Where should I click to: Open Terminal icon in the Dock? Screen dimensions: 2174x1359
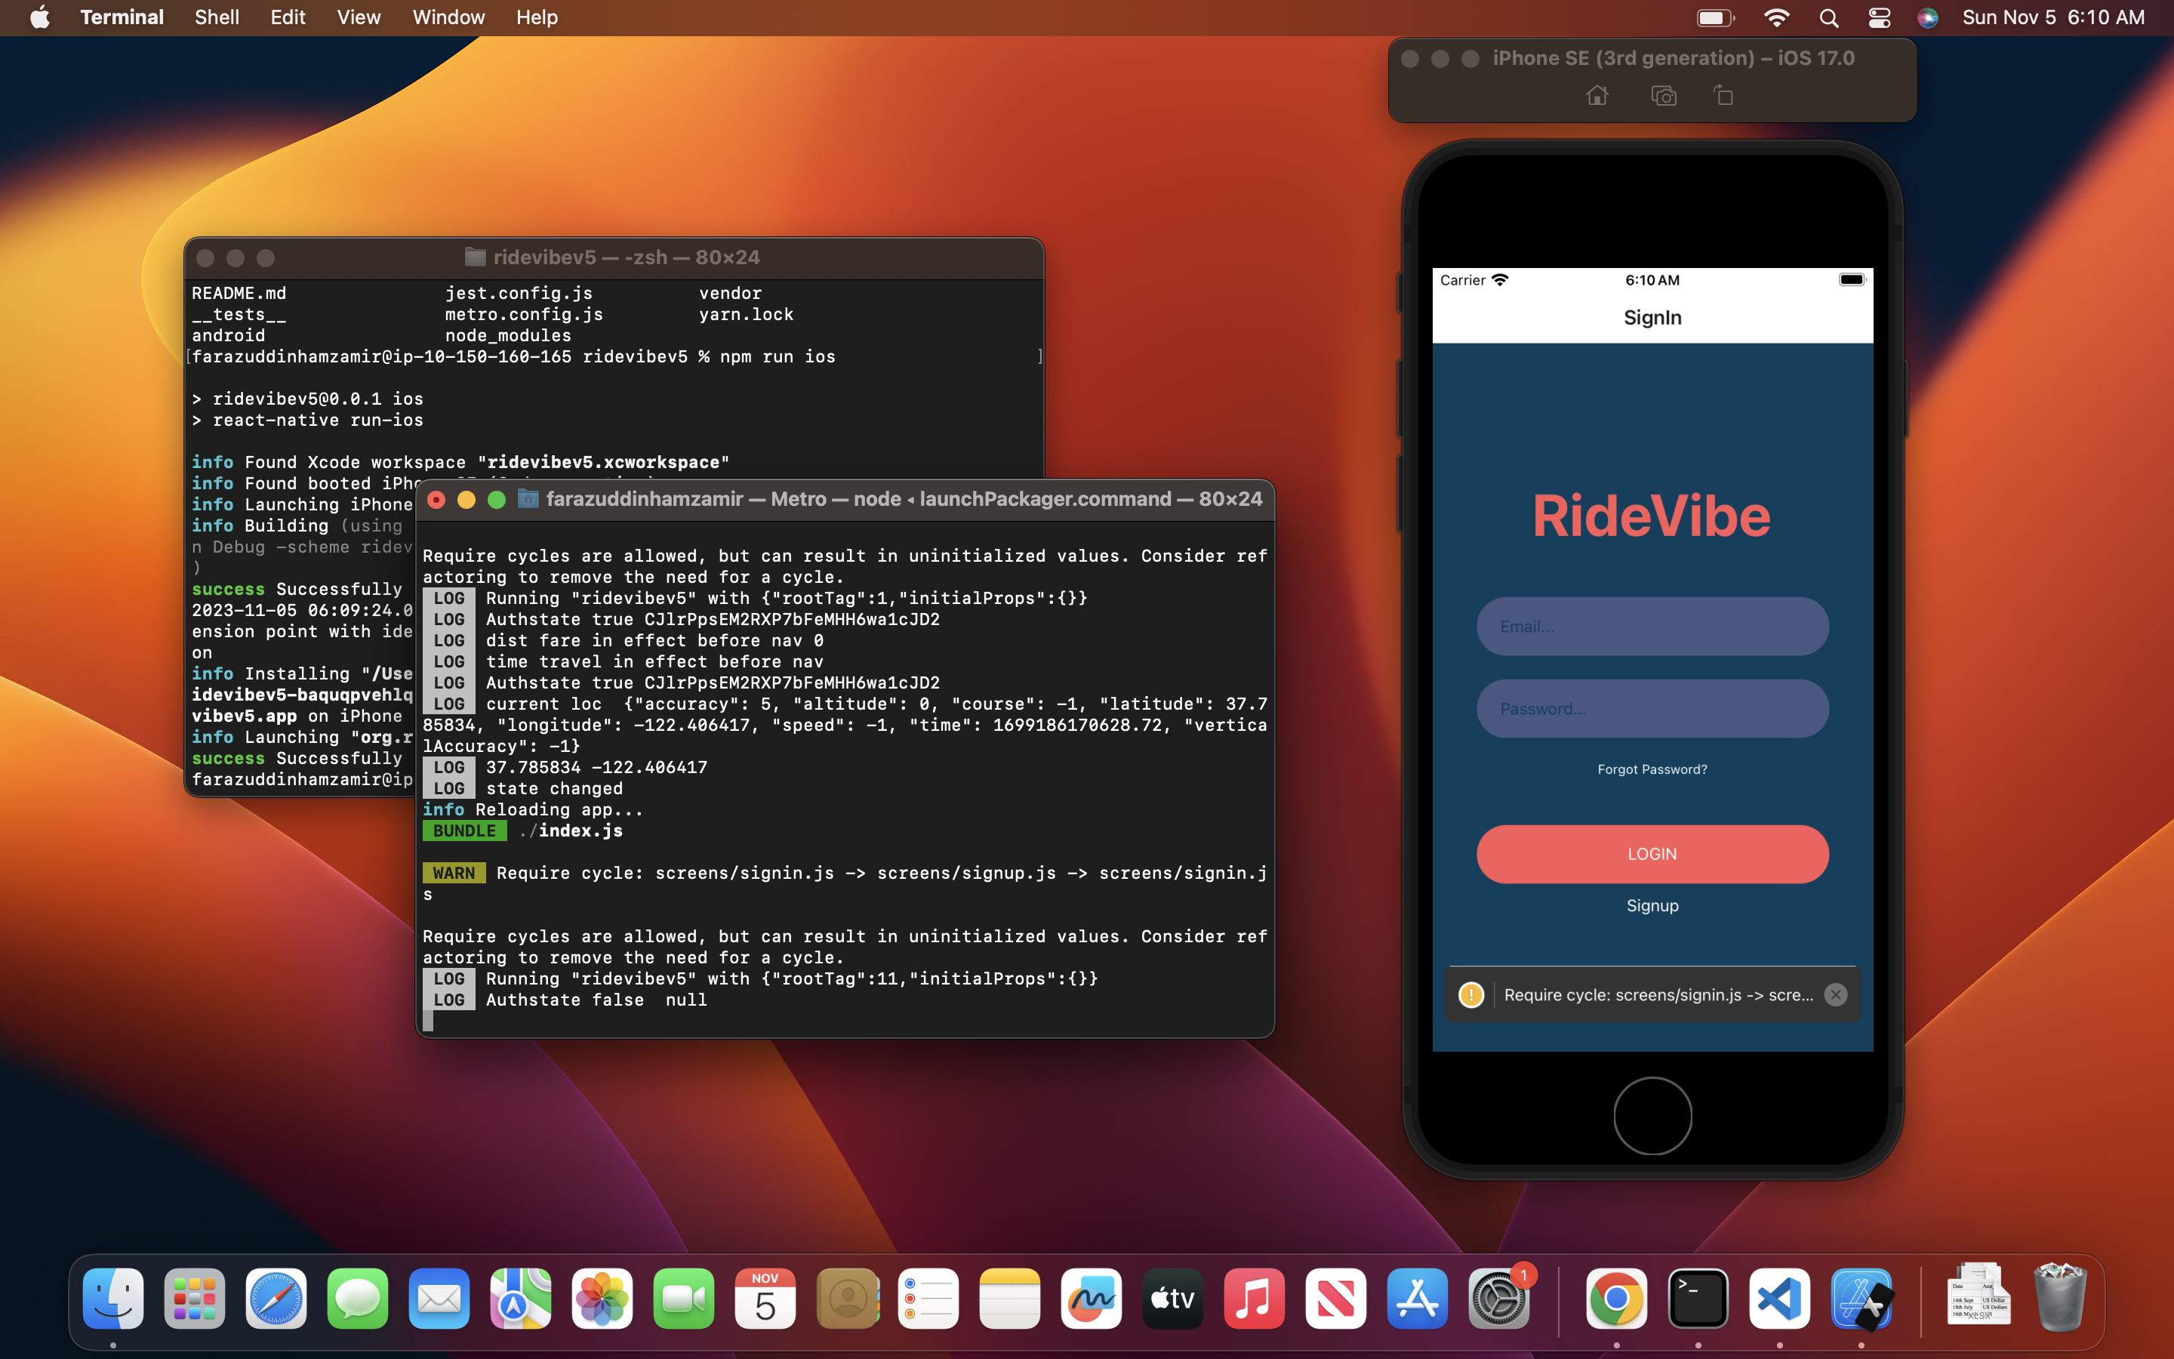[x=1698, y=1299]
